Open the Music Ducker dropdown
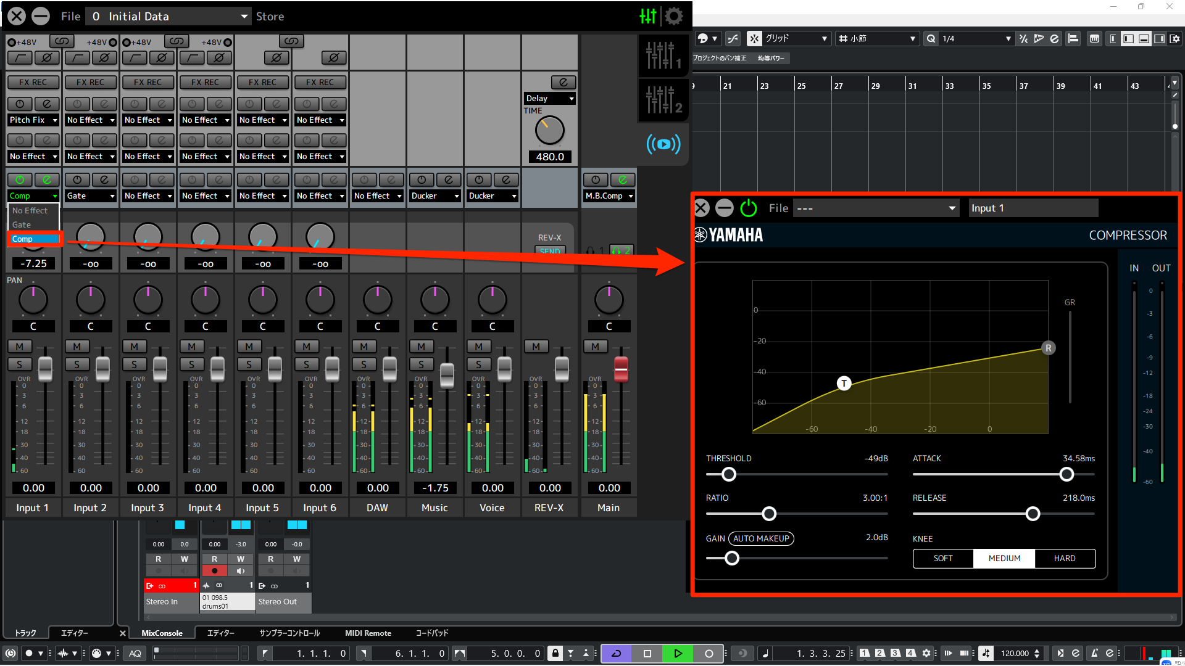 pyautogui.click(x=435, y=195)
